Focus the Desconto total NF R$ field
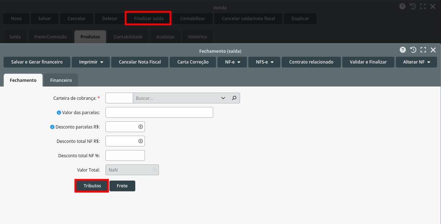This screenshot has width=441, height=224. [125, 141]
